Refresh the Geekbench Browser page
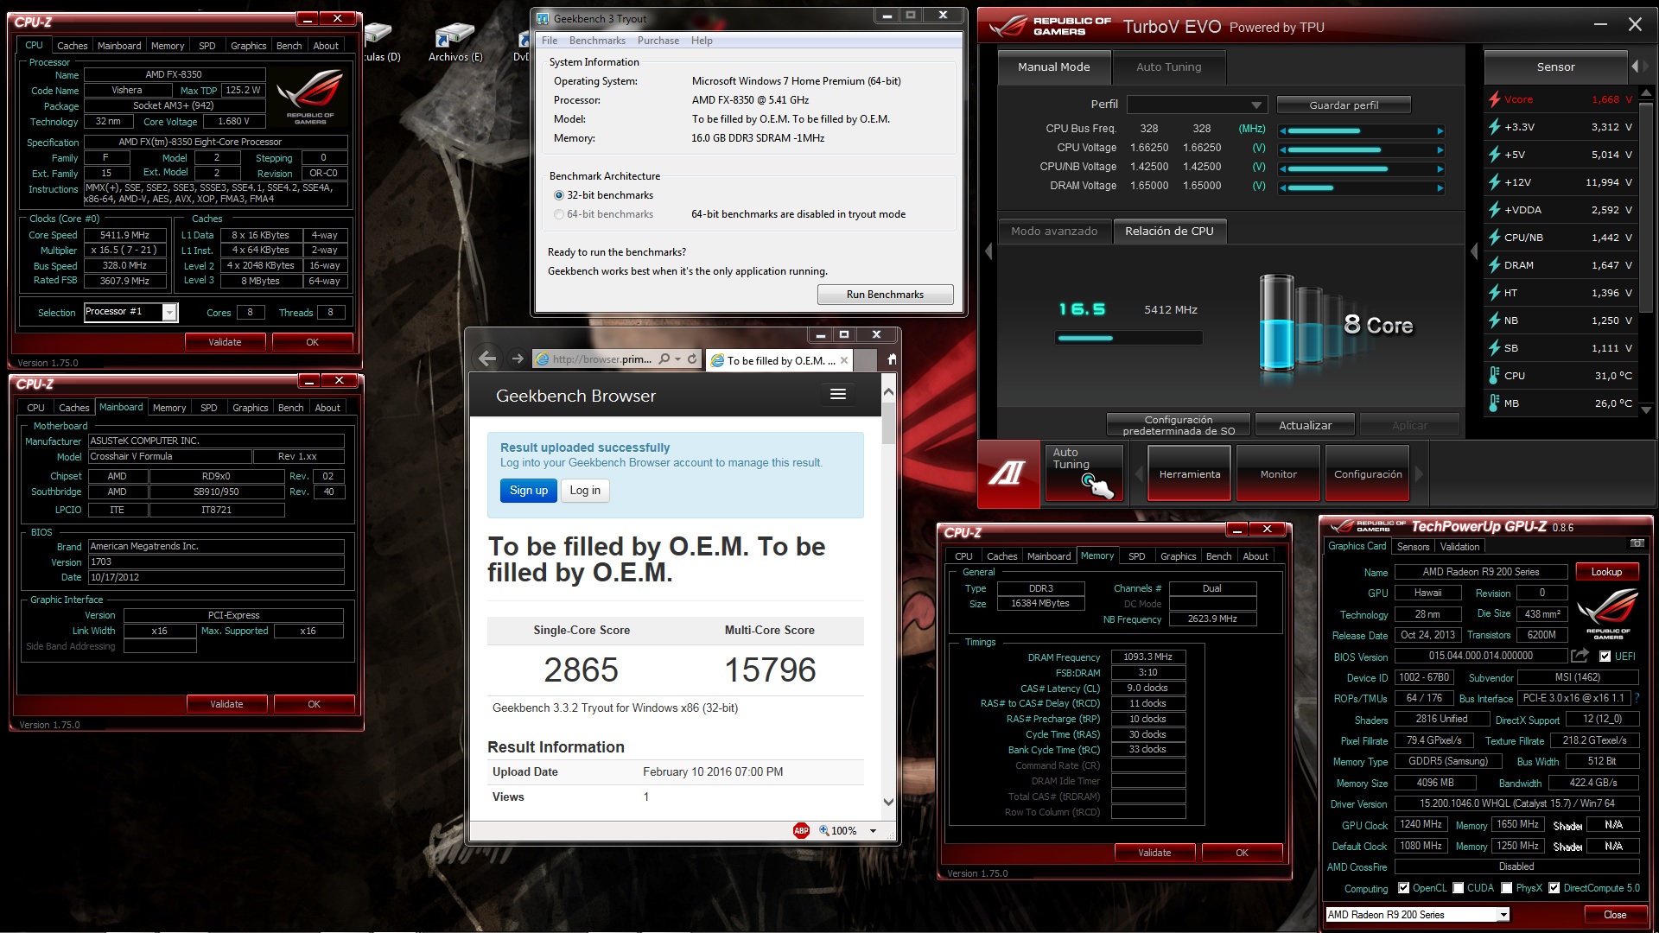 (692, 359)
